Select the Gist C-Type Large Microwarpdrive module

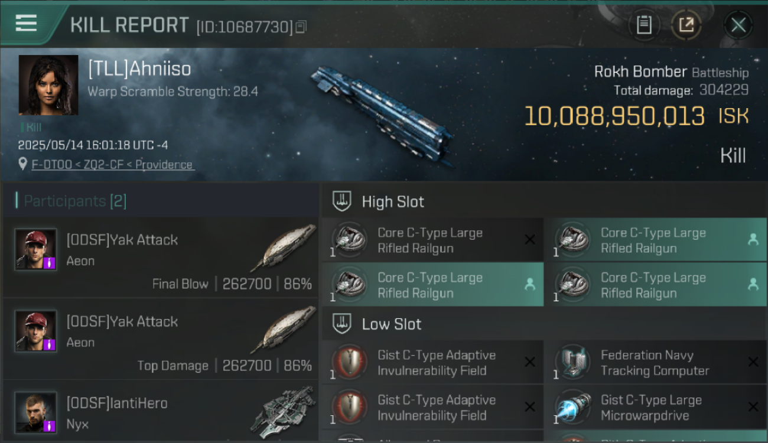pyautogui.click(x=656, y=408)
